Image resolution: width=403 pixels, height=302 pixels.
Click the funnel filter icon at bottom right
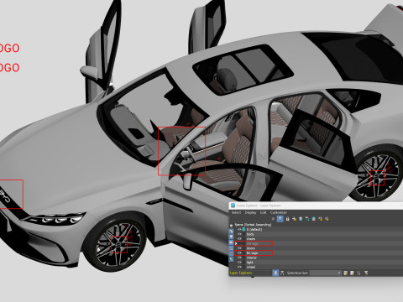[366, 273]
